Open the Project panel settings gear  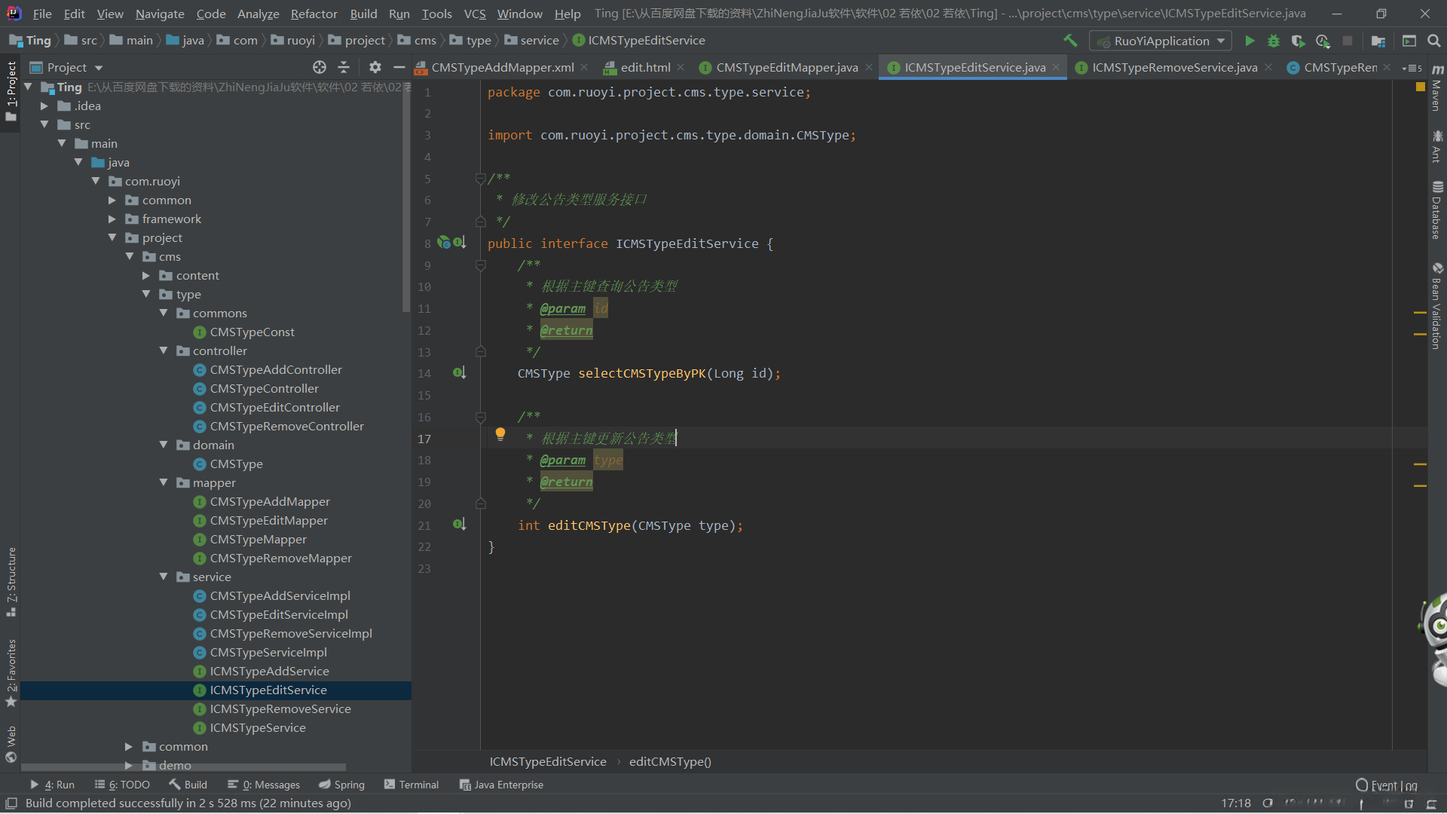pos(375,67)
